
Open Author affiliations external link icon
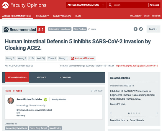tap(72, 58)
